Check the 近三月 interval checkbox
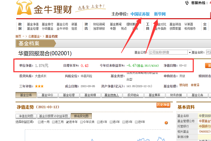 (53, 122)
